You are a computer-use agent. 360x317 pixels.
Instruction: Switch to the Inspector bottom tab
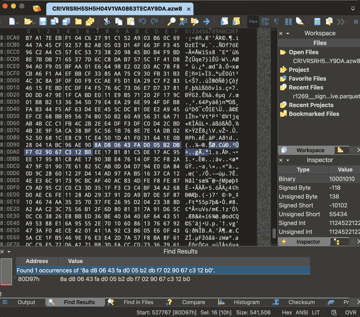click(304, 242)
